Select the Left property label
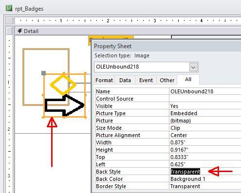This screenshot has height=193, width=241. [x=100, y=164]
